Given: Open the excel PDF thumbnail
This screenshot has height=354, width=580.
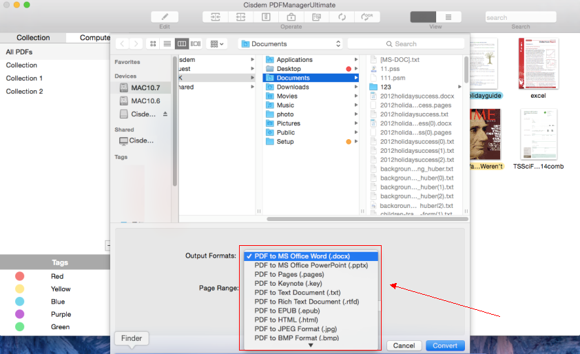Looking at the screenshot, I should pos(538,63).
